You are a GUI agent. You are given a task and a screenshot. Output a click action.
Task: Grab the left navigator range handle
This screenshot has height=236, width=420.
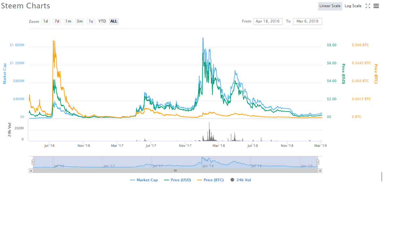click(x=33, y=162)
